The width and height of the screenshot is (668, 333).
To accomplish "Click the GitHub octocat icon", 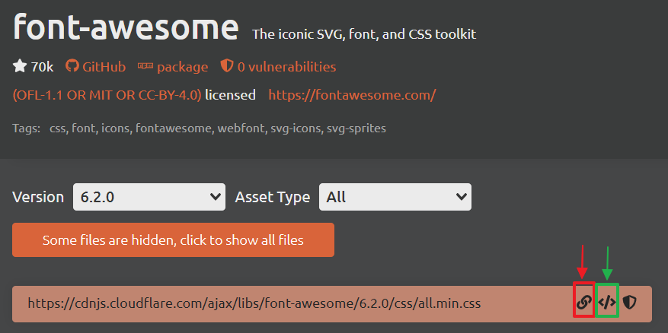I will 72,66.
